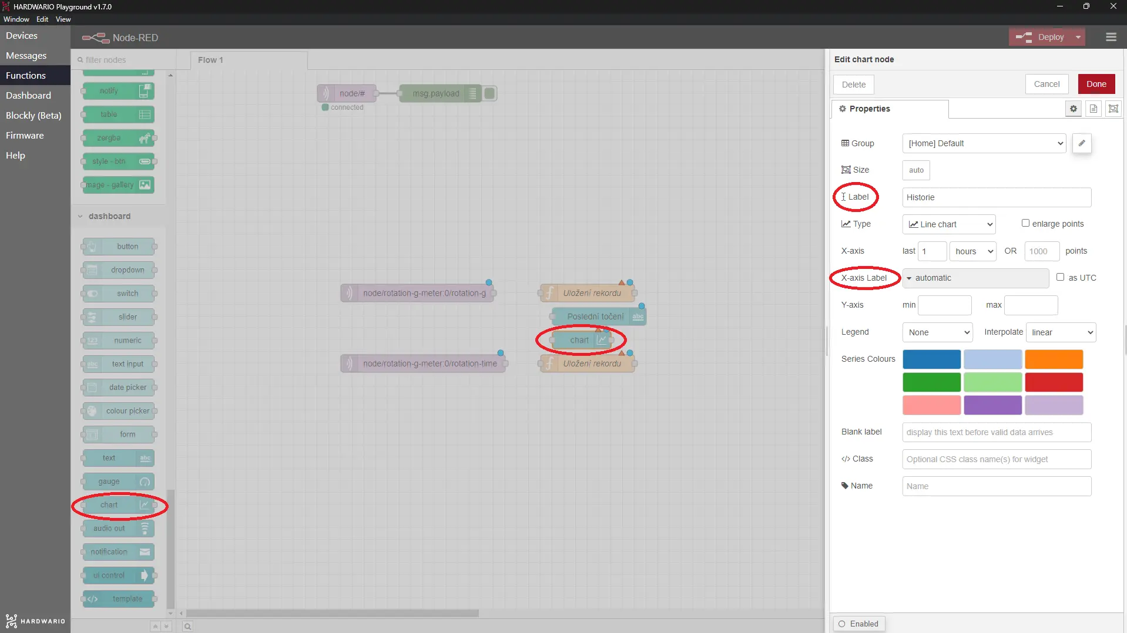Click the Done button
This screenshot has height=633, width=1127.
tap(1096, 84)
